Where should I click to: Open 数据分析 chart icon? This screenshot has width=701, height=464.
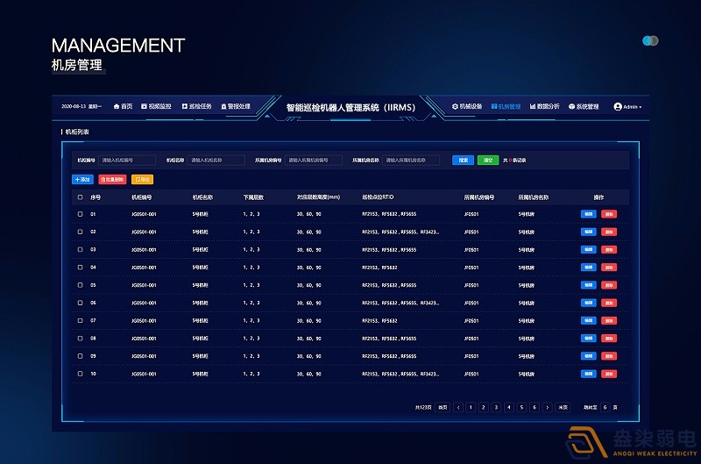coord(532,106)
